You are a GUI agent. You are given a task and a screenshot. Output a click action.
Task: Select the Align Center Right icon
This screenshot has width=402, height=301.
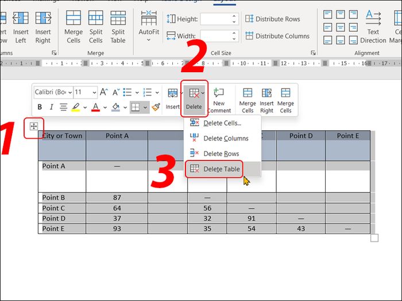tap(353, 27)
